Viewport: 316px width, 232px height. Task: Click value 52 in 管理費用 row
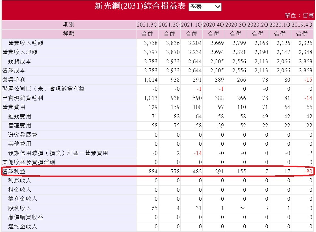click(x=243, y=125)
